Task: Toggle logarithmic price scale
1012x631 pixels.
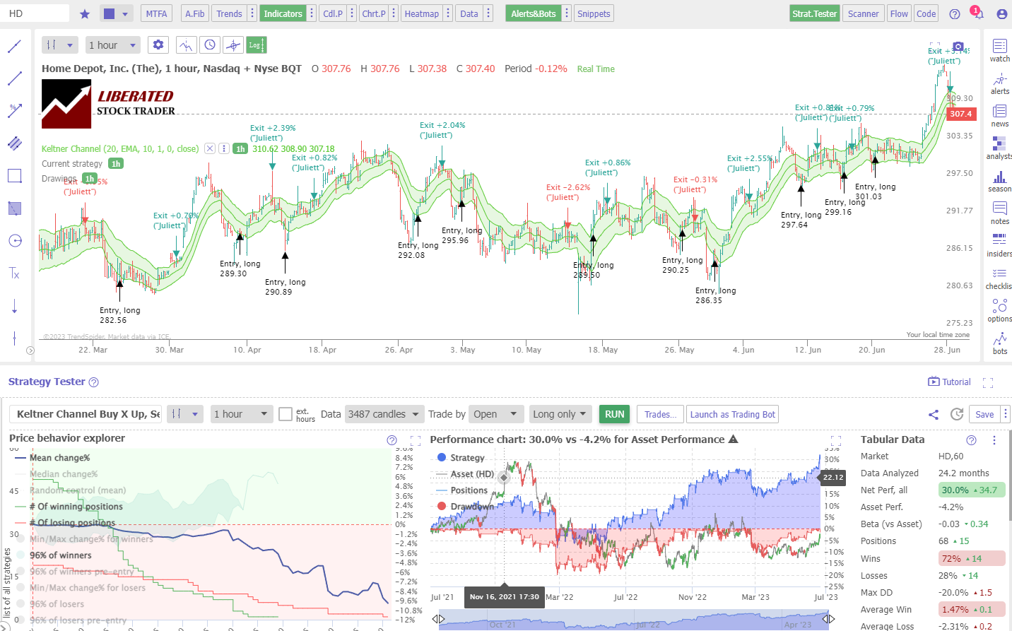Action: [x=256, y=44]
